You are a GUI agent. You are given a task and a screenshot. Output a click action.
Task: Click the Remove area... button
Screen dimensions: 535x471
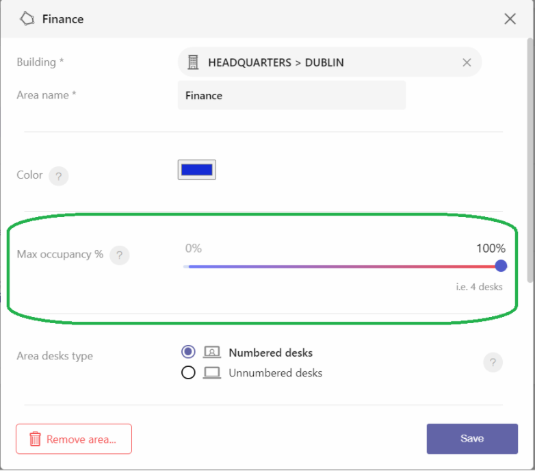click(x=74, y=439)
